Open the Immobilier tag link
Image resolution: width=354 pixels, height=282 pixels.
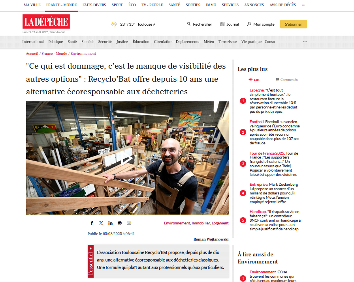click(x=201, y=223)
